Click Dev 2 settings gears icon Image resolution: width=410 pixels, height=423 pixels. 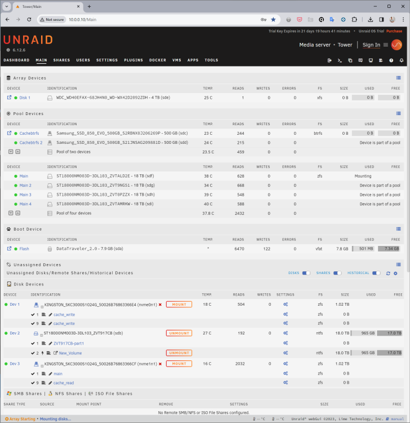tap(286, 333)
